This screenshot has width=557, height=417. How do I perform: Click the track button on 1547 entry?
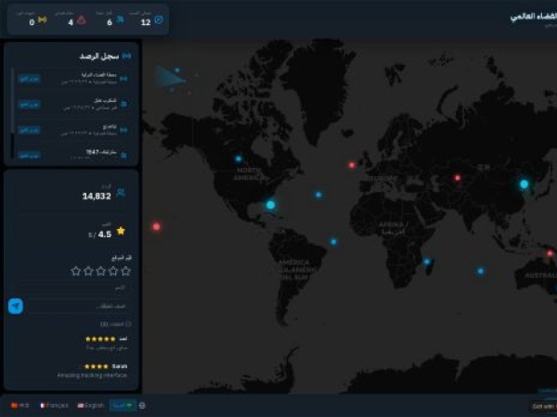(30, 153)
